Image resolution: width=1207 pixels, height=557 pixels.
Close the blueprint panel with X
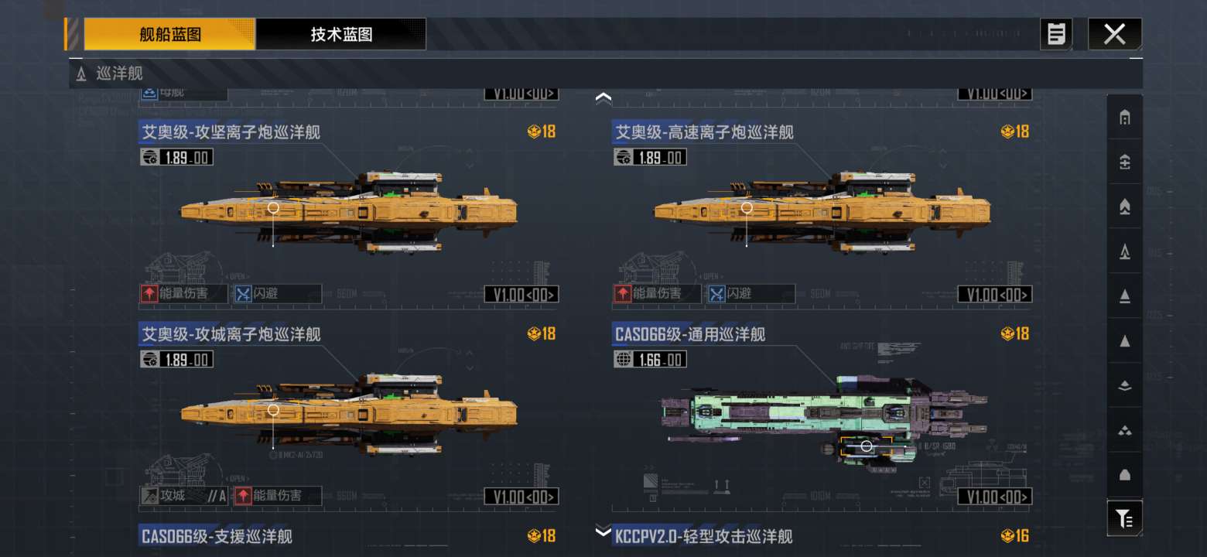tap(1114, 34)
